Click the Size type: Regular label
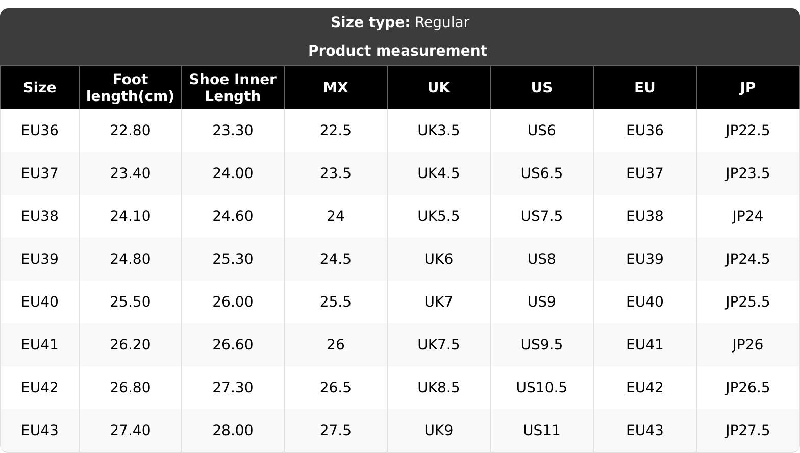Image resolution: width=800 pixels, height=453 pixels. tap(400, 22)
